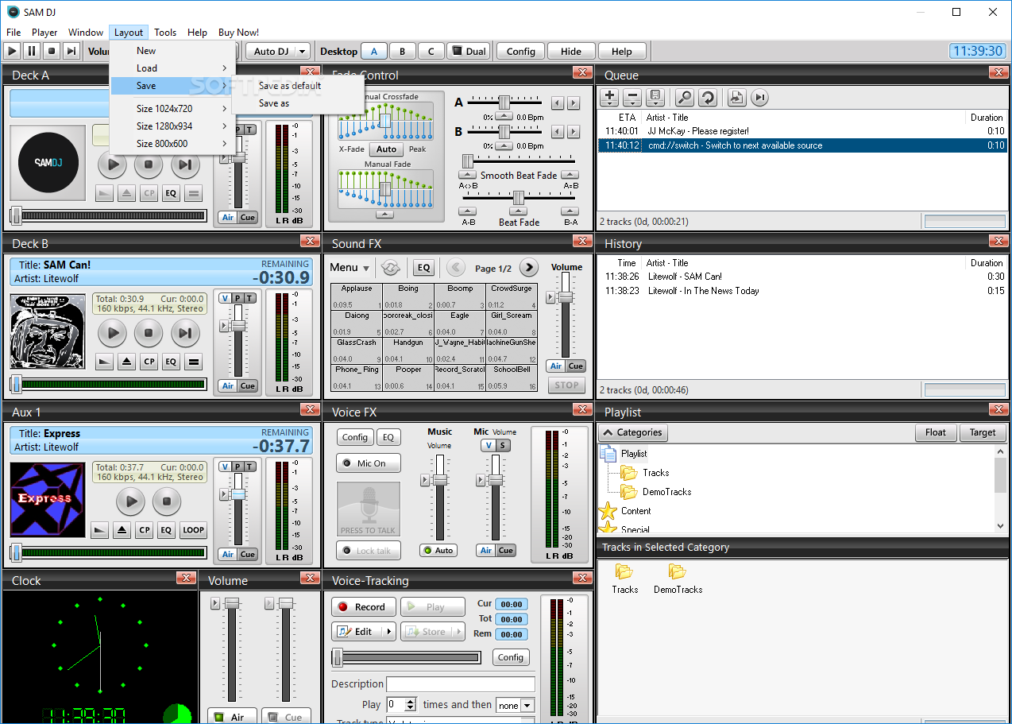Open the Auto DJ dropdown arrow

pyautogui.click(x=302, y=51)
